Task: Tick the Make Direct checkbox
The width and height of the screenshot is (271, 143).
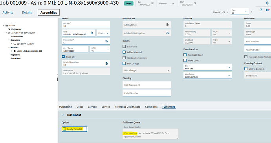Action: click(x=185, y=60)
